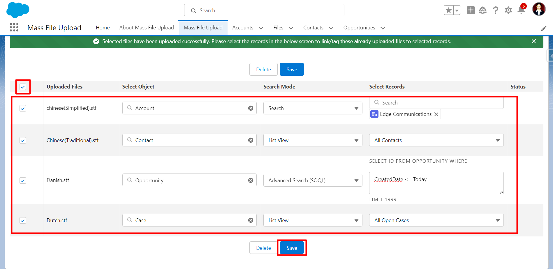Click the Select Records column header
This screenshot has width=553, height=269.
pyautogui.click(x=387, y=87)
